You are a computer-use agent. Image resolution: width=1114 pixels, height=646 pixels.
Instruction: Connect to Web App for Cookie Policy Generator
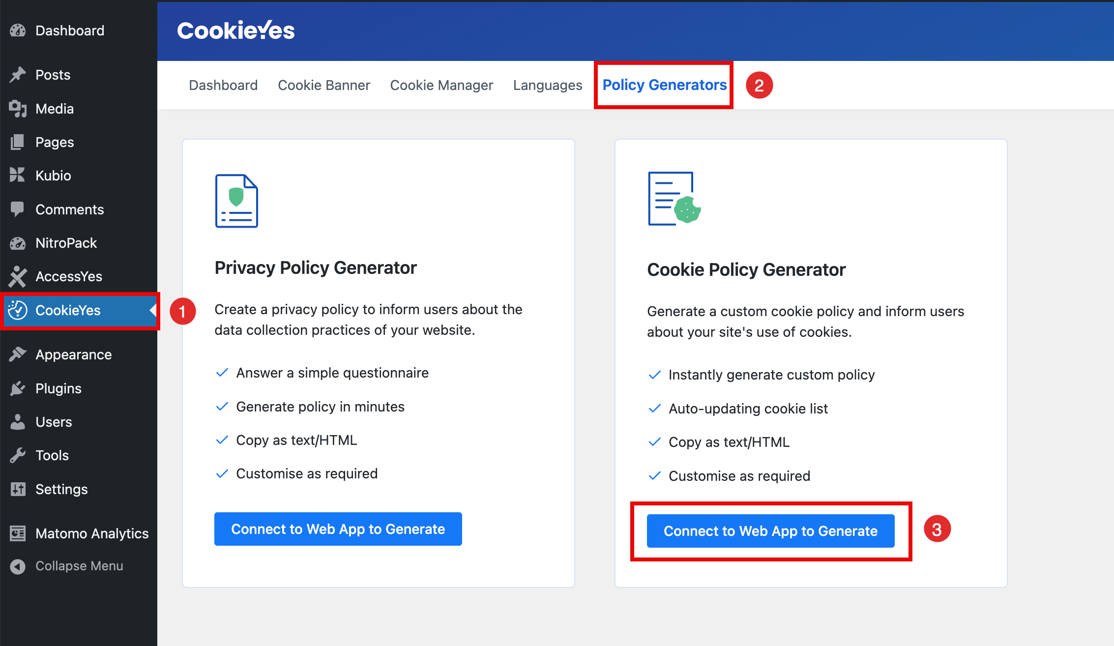click(770, 531)
